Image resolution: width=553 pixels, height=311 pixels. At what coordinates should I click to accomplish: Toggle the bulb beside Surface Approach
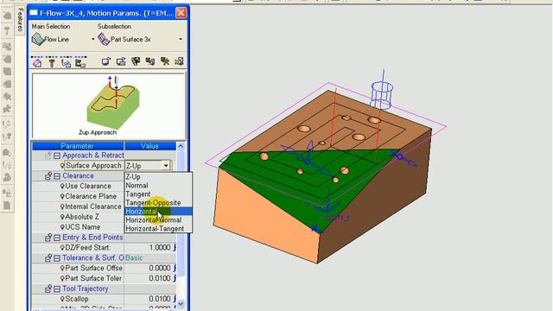pos(62,166)
